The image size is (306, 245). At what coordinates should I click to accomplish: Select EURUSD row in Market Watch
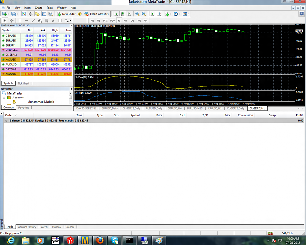tap(37, 41)
